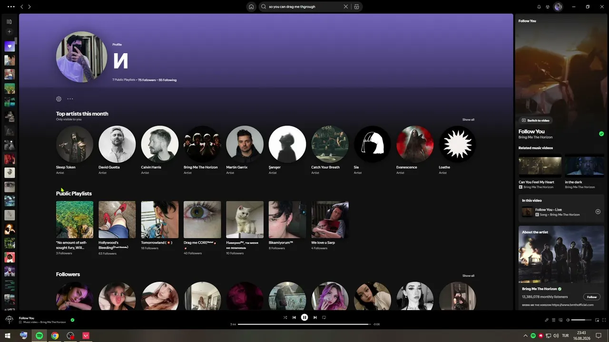Viewport: 609px width, 342px height.
Task: Seek within the playback progress bar
Action: [x=304, y=324]
